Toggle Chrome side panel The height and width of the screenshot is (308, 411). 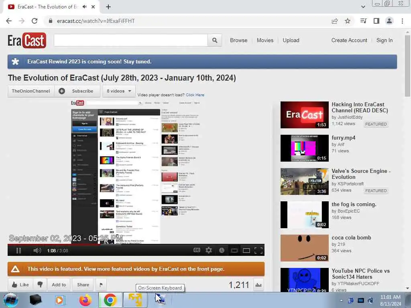pyautogui.click(x=376, y=21)
